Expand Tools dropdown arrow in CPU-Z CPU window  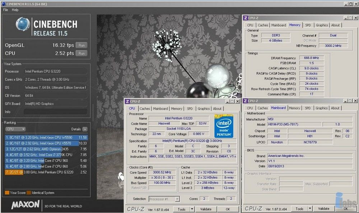192,209
